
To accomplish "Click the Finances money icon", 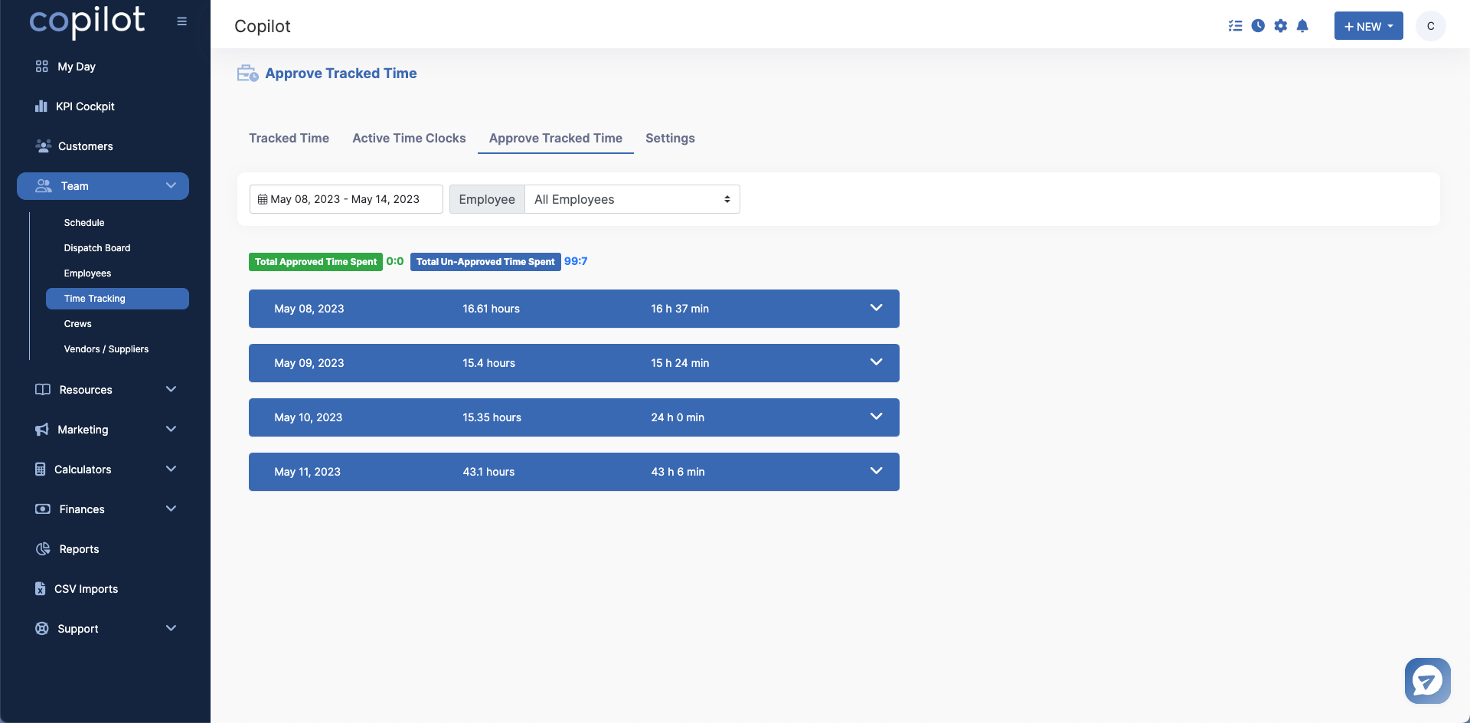I will (x=43, y=509).
